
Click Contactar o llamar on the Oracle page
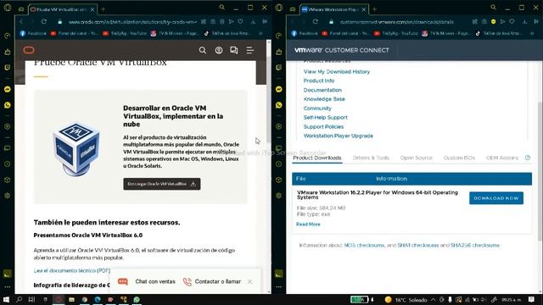212,281
